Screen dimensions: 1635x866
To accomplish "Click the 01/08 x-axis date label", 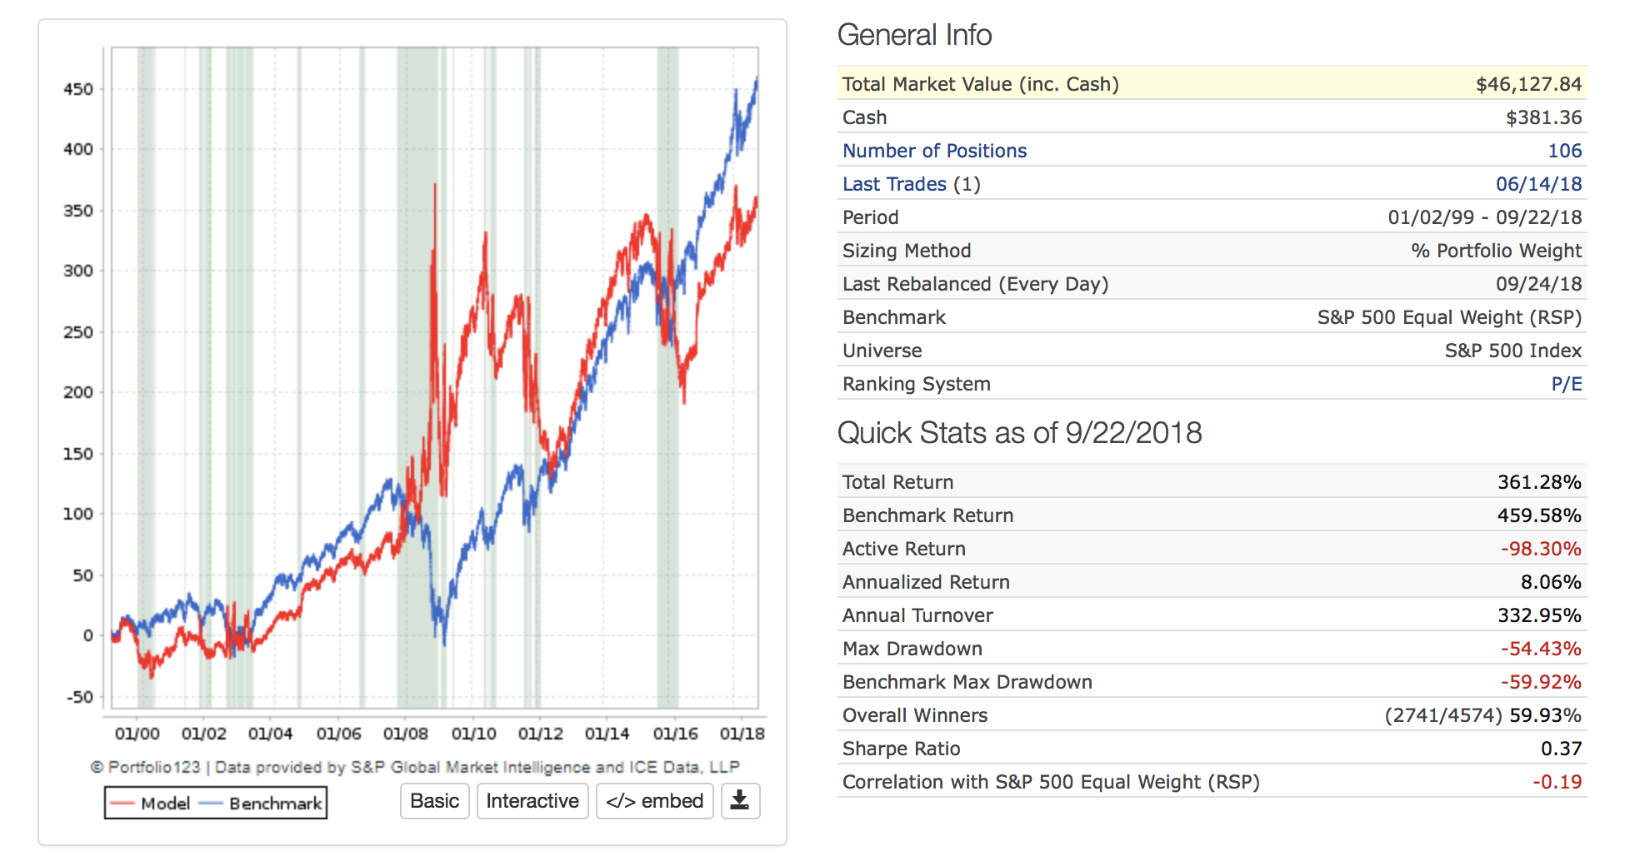I will pos(405,734).
